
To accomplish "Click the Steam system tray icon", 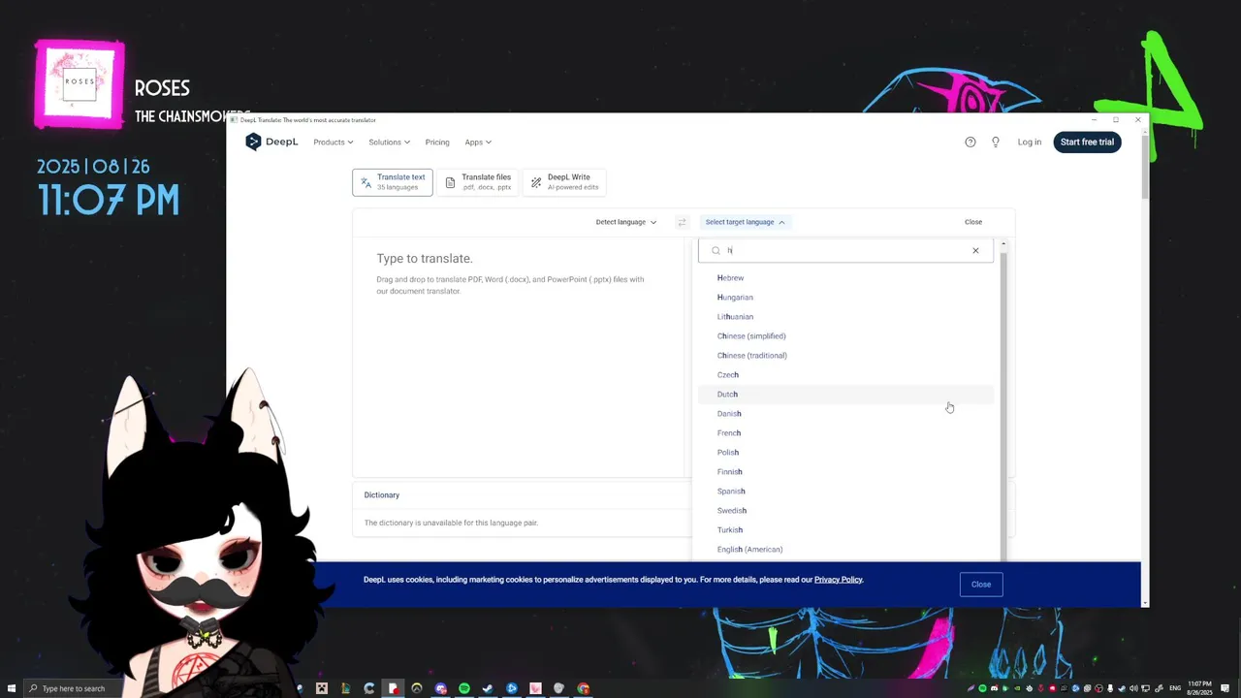I will click(1122, 688).
